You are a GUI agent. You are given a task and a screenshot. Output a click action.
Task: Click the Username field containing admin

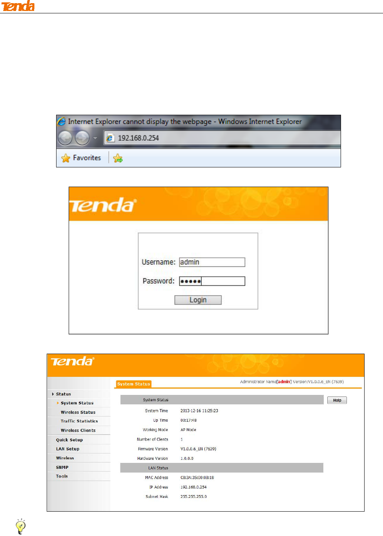point(212,262)
